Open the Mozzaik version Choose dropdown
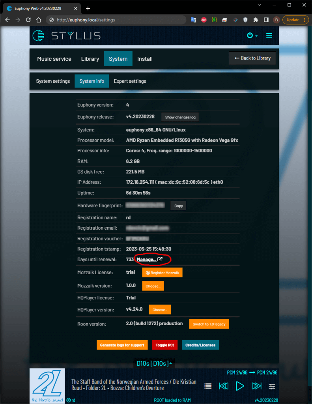This screenshot has width=312, height=404. coord(153,286)
